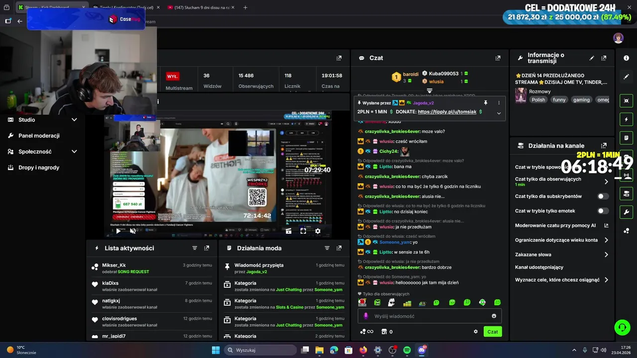
Task: Expand chat leaderboard arrow
Action: pos(429,91)
